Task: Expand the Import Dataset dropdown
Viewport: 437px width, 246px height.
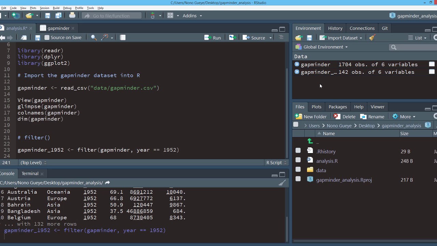Action: click(x=341, y=38)
